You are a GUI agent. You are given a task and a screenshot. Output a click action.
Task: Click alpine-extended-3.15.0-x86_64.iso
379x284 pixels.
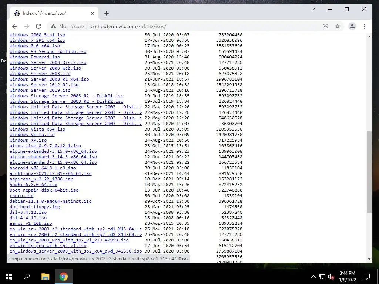[53, 151]
